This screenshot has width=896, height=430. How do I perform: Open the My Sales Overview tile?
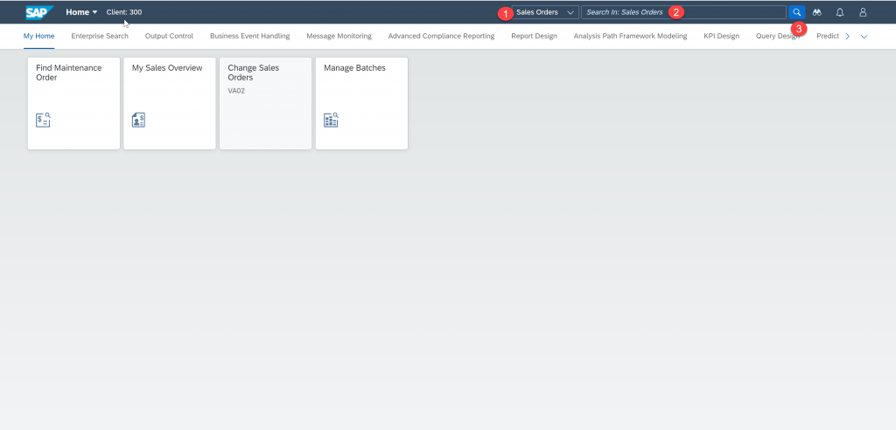pyautogui.click(x=170, y=103)
